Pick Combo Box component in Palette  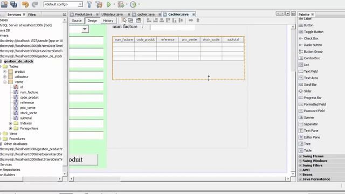click(x=309, y=58)
